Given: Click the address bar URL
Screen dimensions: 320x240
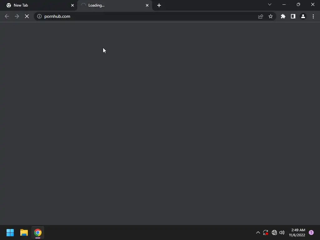Looking at the screenshot, I should tap(57, 16).
